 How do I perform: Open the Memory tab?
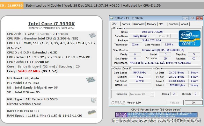(x=151, y=24)
